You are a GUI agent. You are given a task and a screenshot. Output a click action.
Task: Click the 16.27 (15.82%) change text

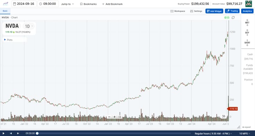click(x=23, y=32)
